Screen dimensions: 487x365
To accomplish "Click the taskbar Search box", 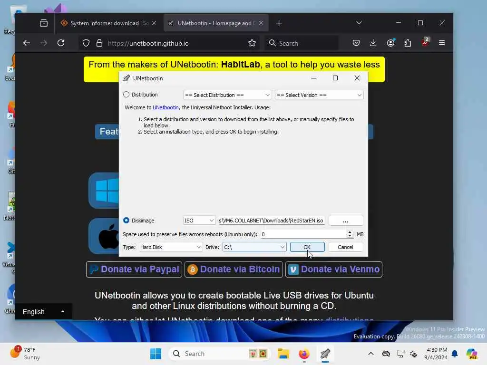I will point(220,354).
